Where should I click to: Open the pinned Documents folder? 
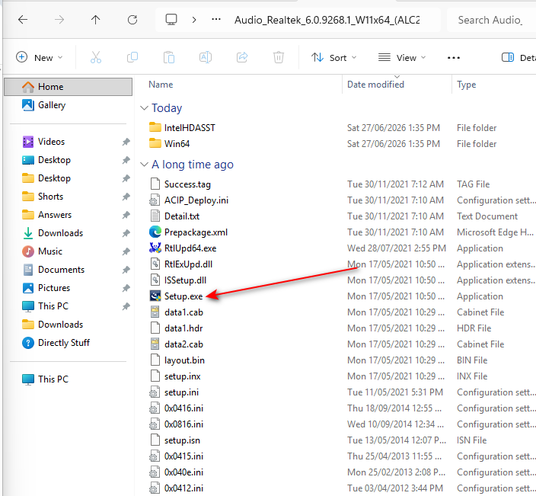coord(61,270)
